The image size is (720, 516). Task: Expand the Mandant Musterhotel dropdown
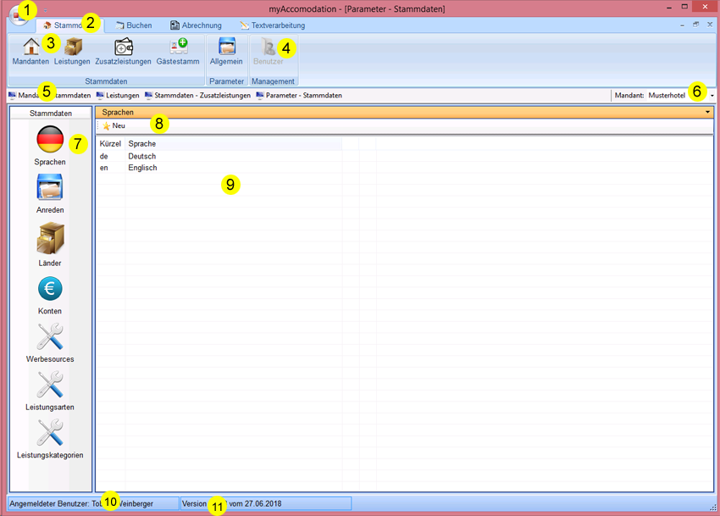[712, 96]
